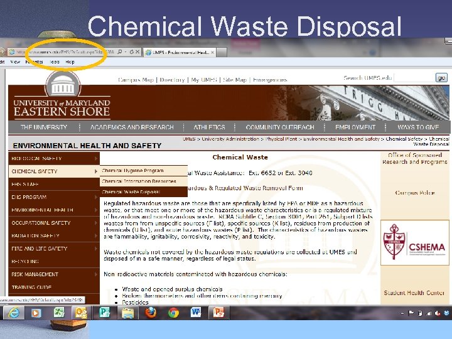This screenshot has width=452, height=339.
Task: Open Academics and Research navigation item
Action: (132, 127)
